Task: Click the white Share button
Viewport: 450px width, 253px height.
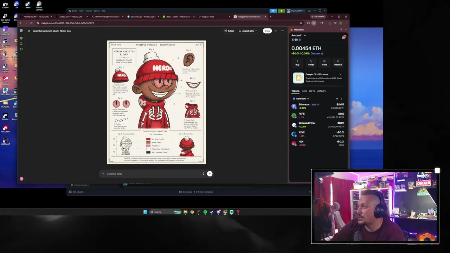Action: click(268, 31)
